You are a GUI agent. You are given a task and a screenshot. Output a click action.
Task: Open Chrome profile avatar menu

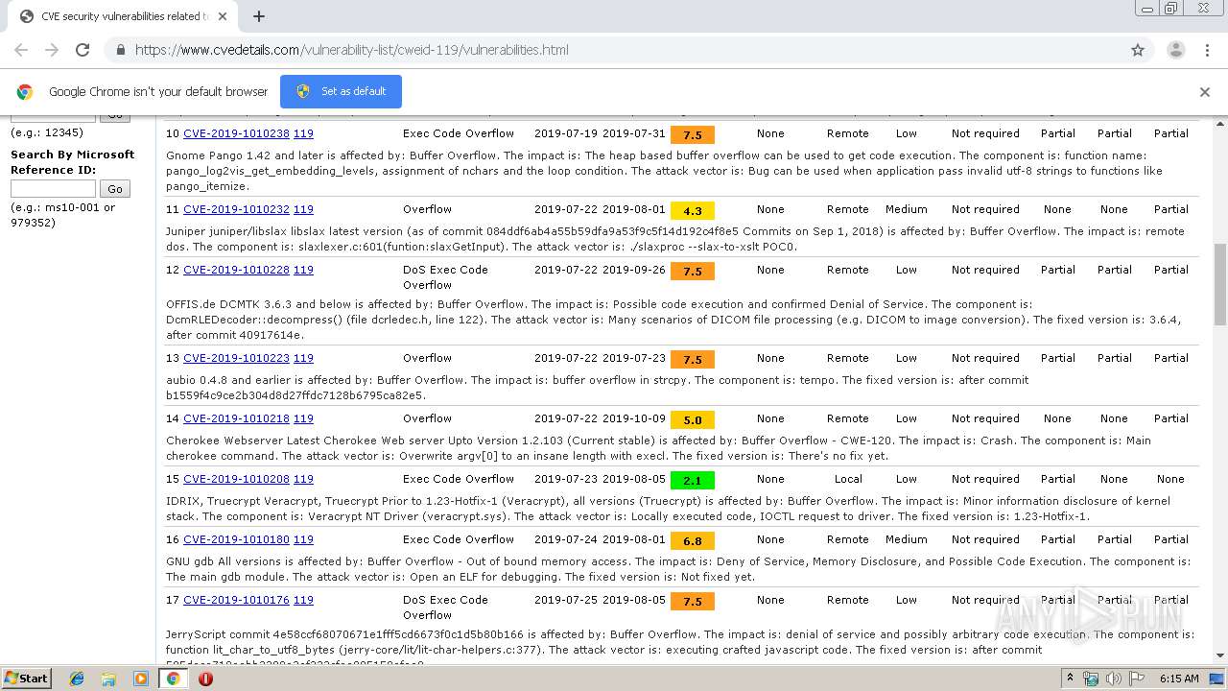1175,50
